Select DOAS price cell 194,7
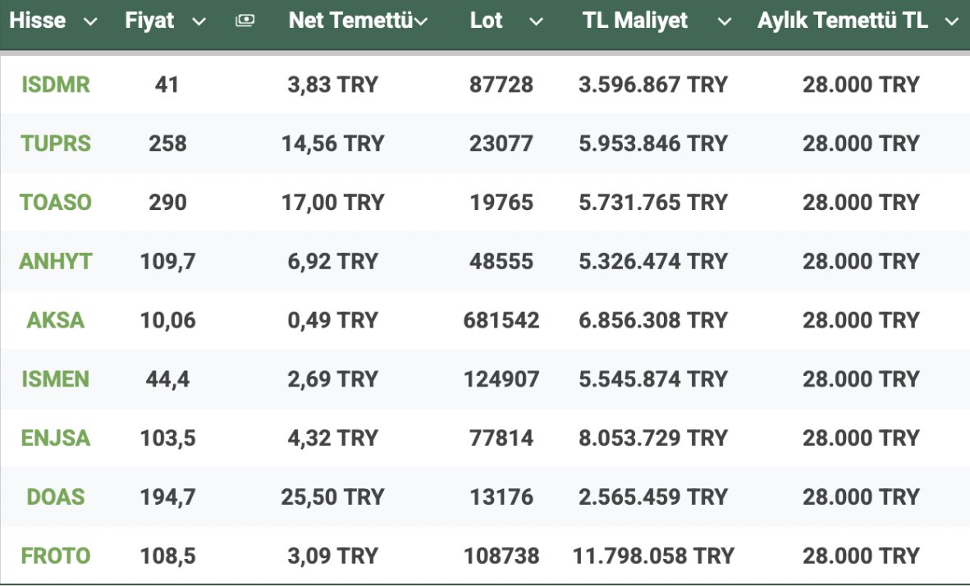The width and height of the screenshot is (970, 586). (x=167, y=497)
